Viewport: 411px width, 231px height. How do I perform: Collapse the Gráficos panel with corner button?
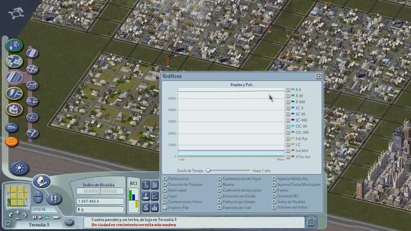pyautogui.click(x=319, y=76)
